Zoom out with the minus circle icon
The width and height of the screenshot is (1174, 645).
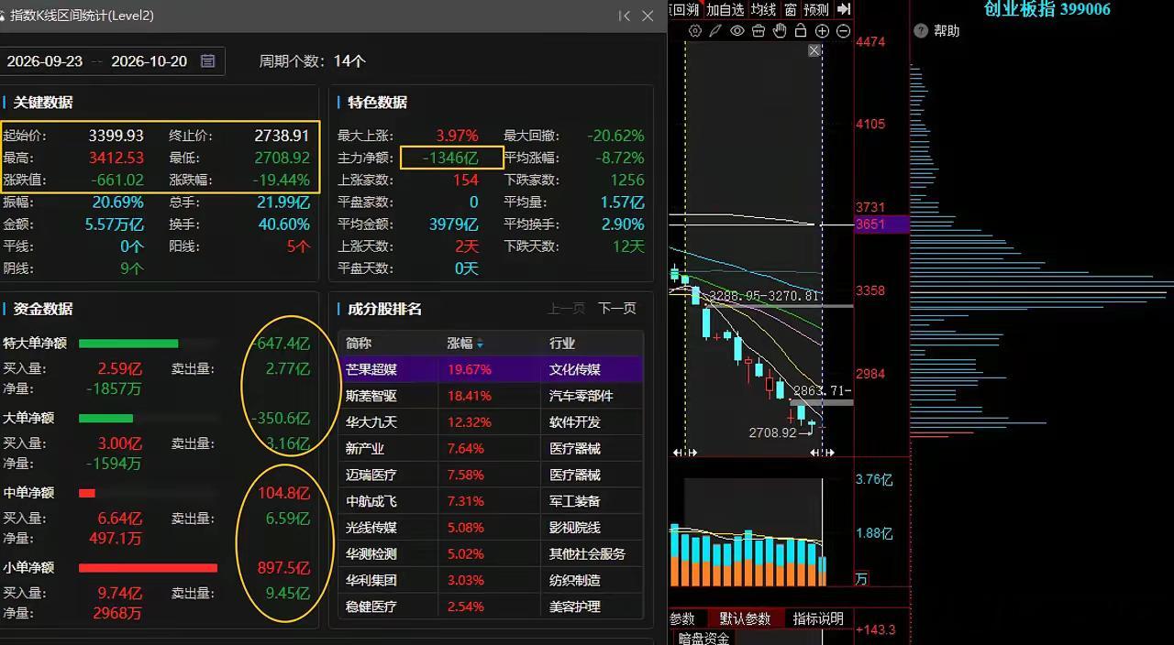pyautogui.click(x=843, y=31)
